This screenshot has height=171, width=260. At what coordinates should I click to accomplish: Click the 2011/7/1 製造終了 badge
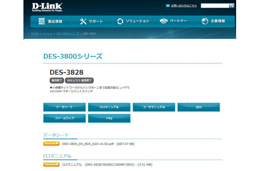(79, 80)
